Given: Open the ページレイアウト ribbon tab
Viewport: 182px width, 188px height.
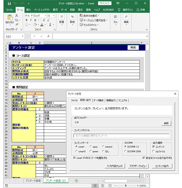Looking at the screenshot, I should (42, 10).
